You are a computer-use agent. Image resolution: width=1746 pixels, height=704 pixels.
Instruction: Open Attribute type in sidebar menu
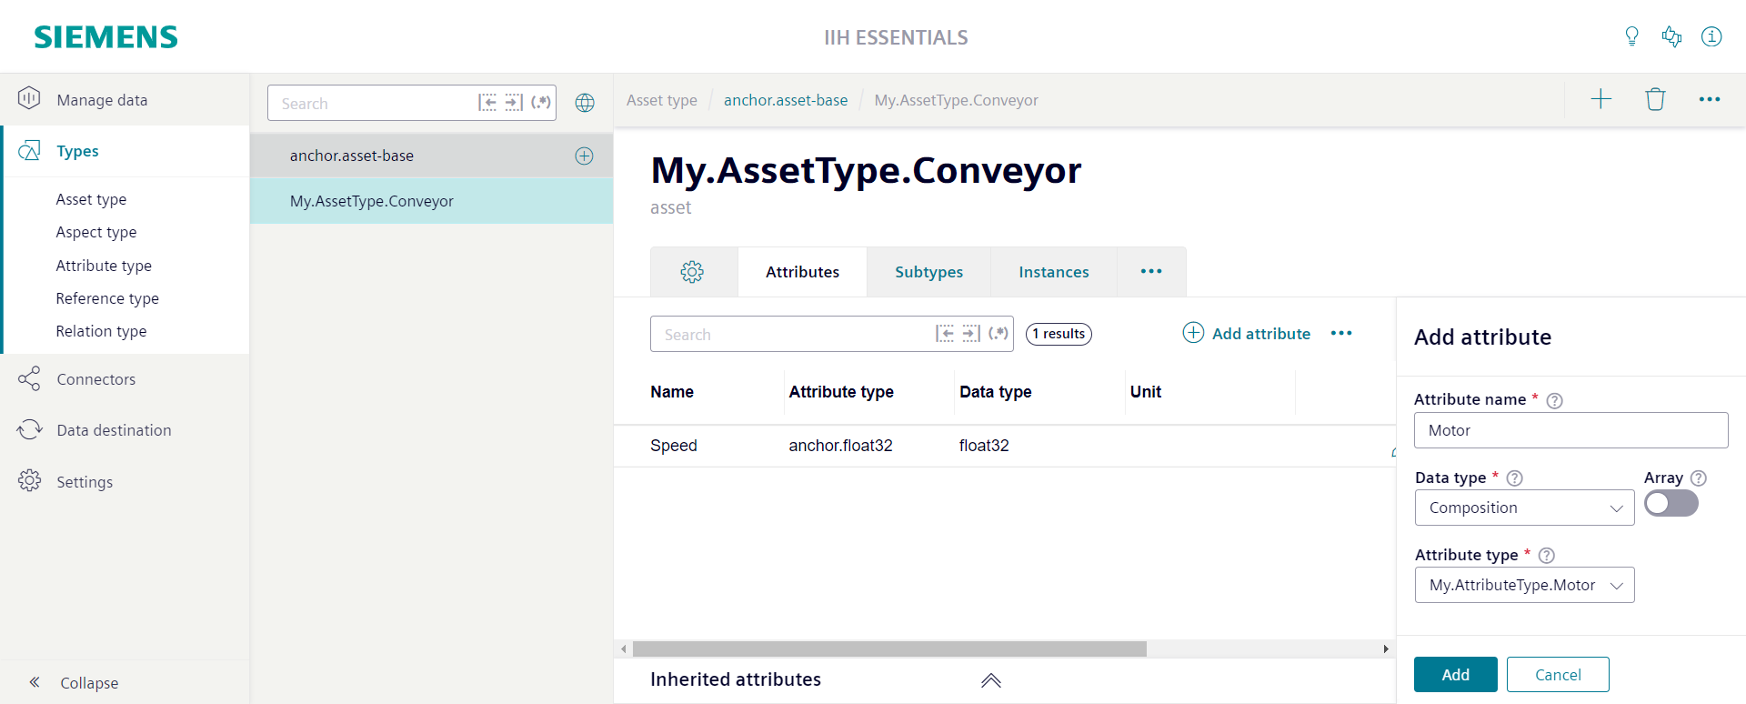pyautogui.click(x=104, y=266)
